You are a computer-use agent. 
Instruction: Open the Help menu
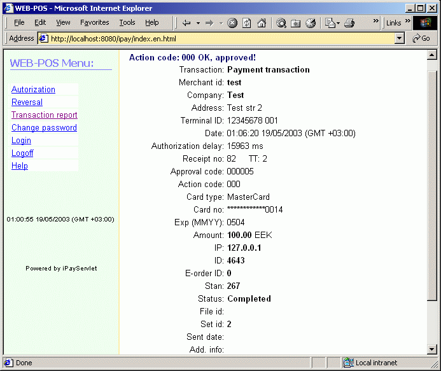point(152,22)
